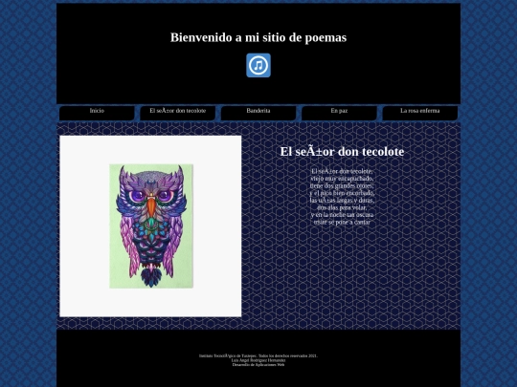Click the Bienvenido a mi sitio de poemas heading
This screenshot has width=517, height=387.
(258, 37)
